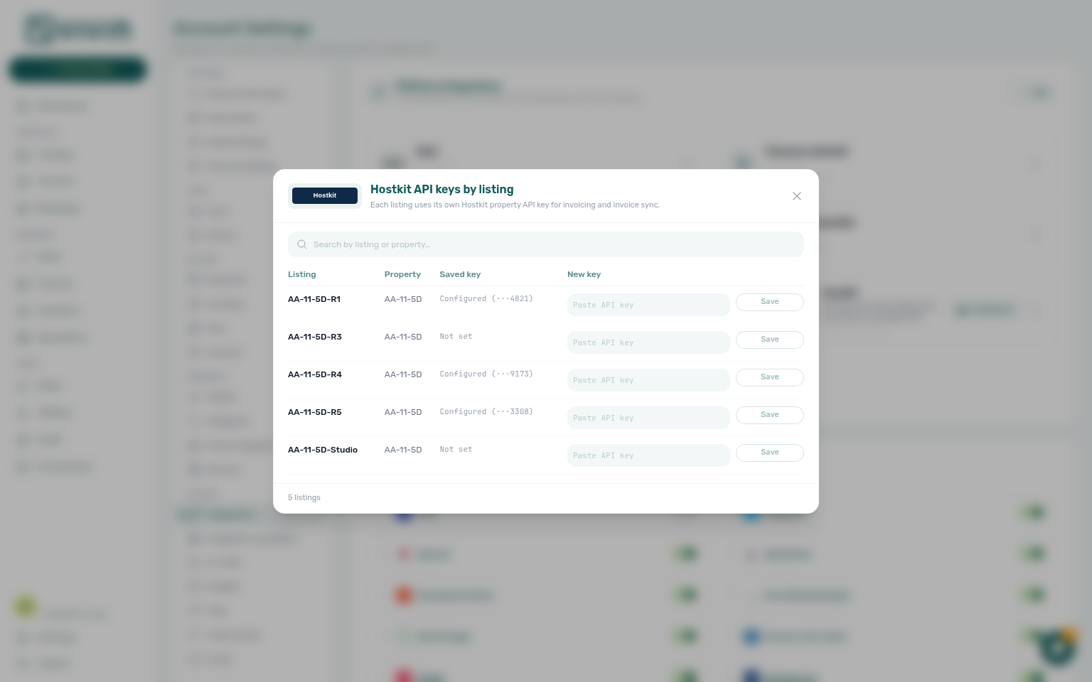Select listing name AA-11-5D-R4
The width and height of the screenshot is (1092, 682).
tap(315, 374)
